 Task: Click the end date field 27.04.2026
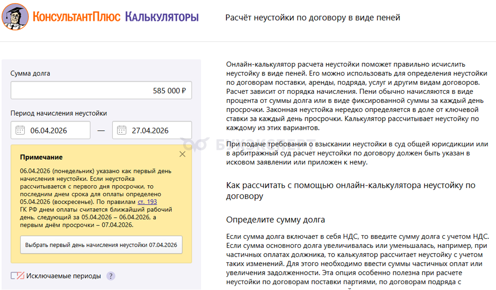(152, 130)
